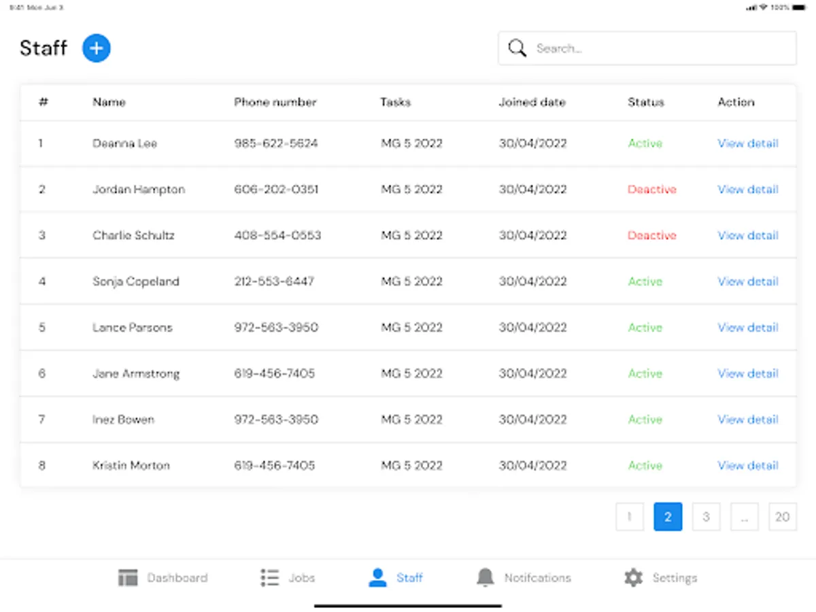The image size is (816, 612).
Task: Select the Staff person icon
Action: point(377,578)
